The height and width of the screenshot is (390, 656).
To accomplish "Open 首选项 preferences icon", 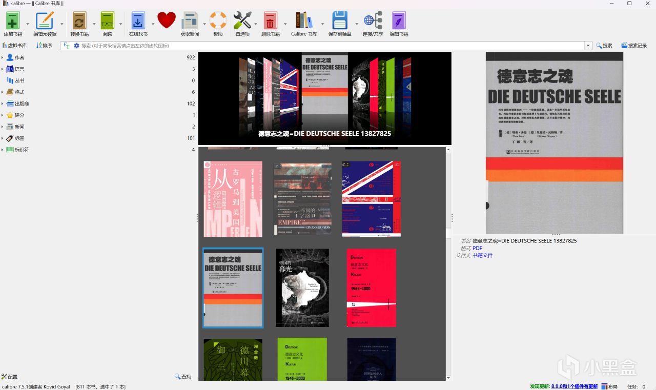I will [242, 20].
